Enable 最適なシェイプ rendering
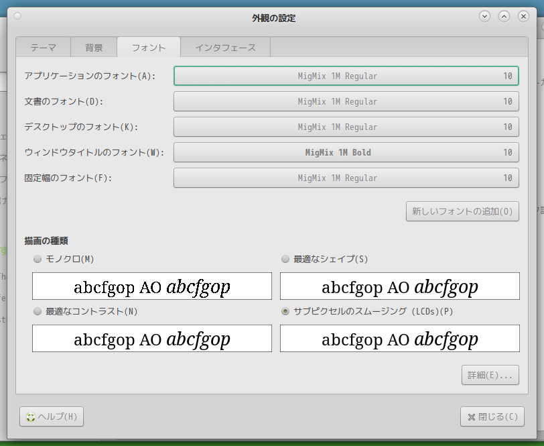Screen dimensions: 544x446 coord(285,259)
